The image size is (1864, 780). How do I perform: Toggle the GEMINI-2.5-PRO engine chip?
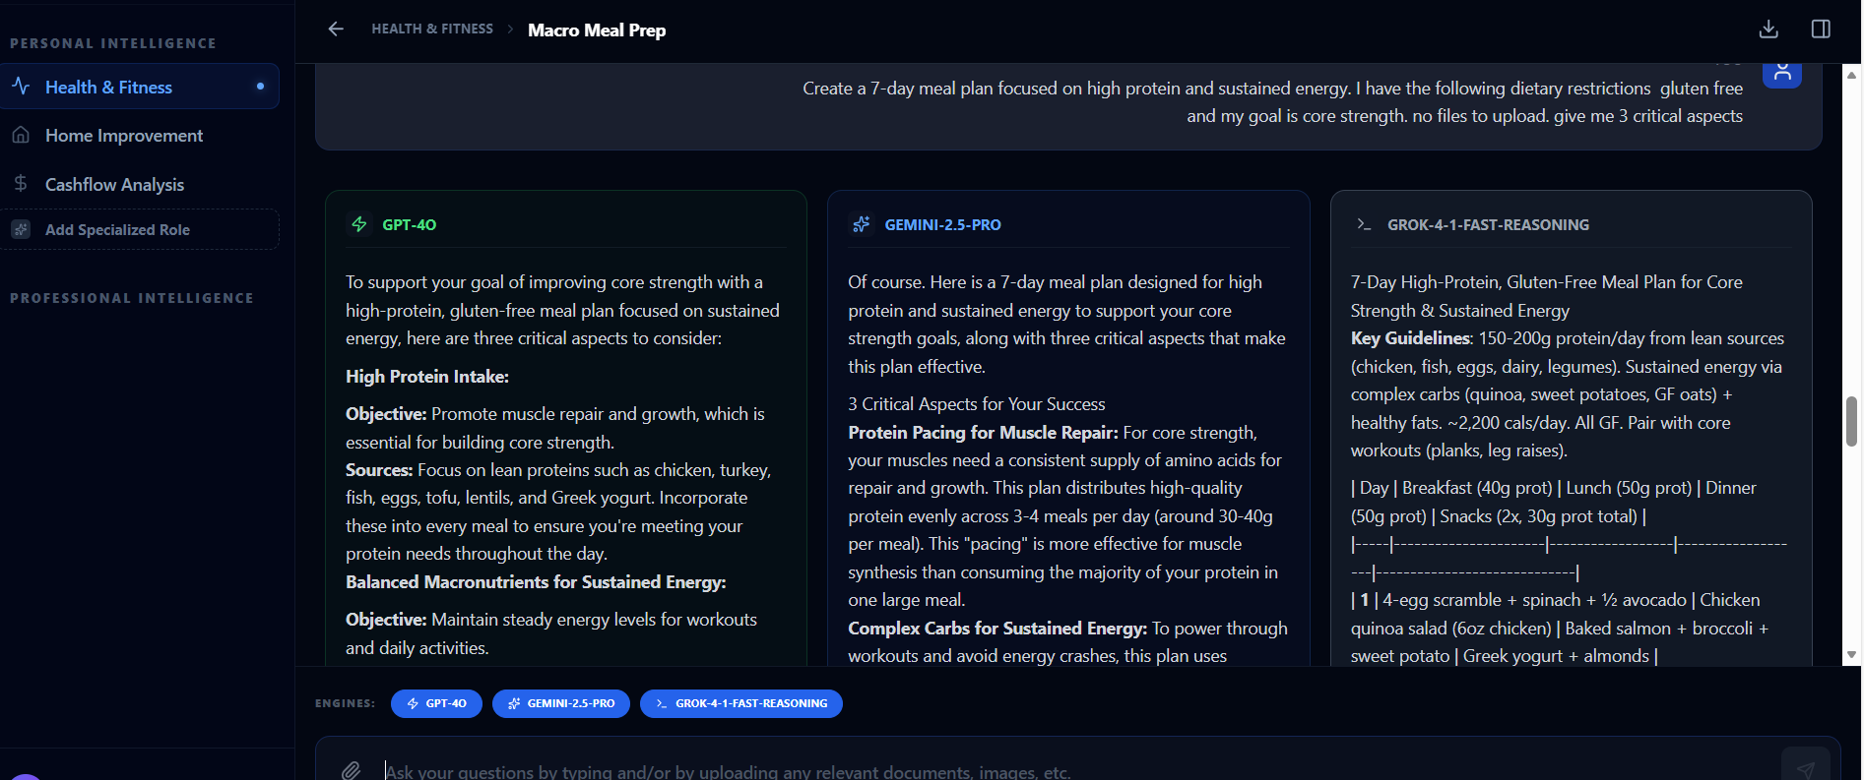click(560, 703)
